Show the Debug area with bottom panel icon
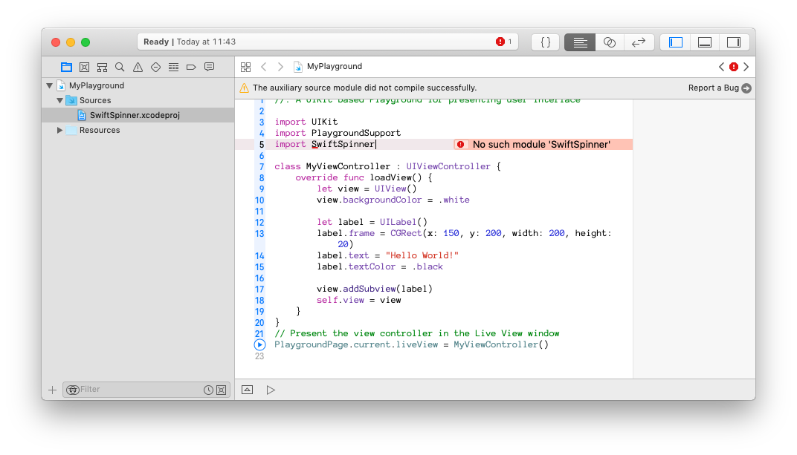Screen dimensions: 797x455 click(704, 42)
